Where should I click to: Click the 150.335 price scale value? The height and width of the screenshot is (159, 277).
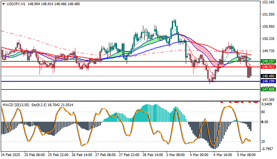[269, 39]
